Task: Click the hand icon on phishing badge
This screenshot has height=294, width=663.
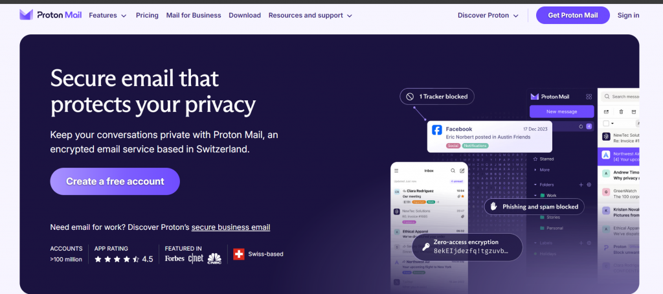Action: [x=494, y=207]
